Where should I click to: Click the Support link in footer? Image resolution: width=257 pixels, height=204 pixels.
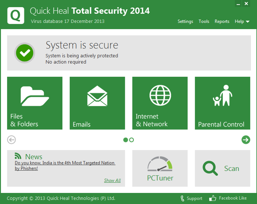tap(191, 198)
